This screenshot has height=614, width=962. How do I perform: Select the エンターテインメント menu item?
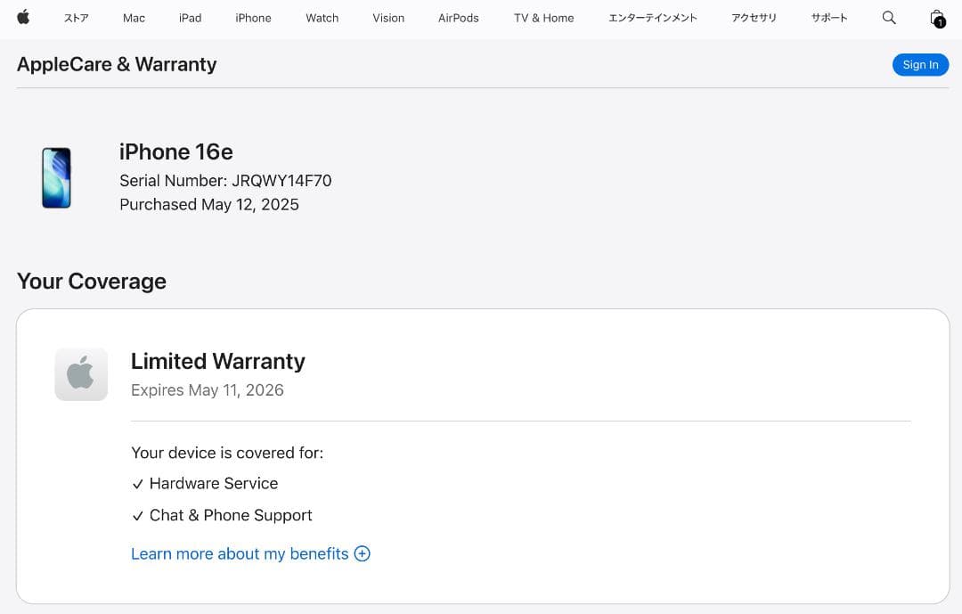coord(652,18)
